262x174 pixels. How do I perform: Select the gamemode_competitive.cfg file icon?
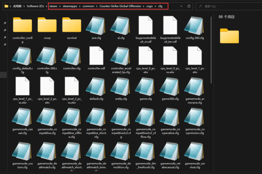tap(47, 117)
